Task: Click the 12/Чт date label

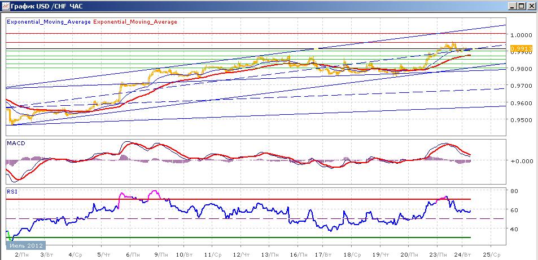Action: [x=240, y=255]
